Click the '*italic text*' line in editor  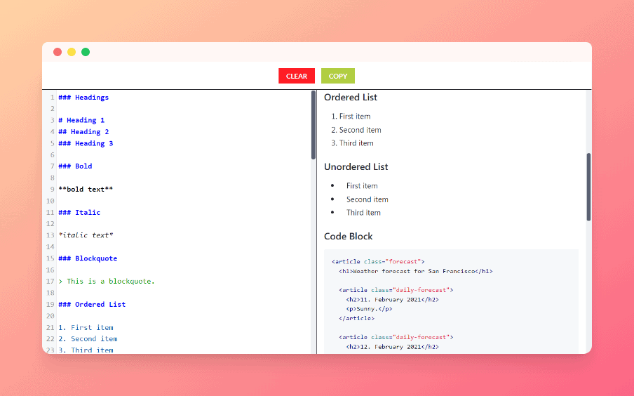tap(86, 235)
